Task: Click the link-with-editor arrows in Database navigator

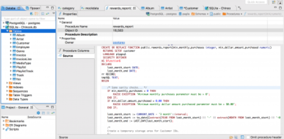Action: [x=48, y=14]
